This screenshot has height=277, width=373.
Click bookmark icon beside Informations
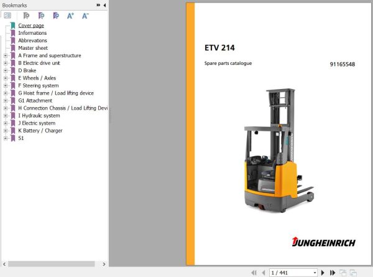[13, 33]
